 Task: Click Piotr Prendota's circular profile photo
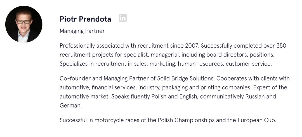pos(24,24)
